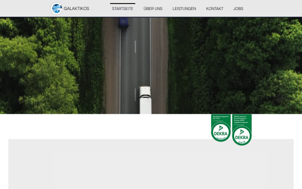Click the DEKRA ISO 9001 certification badge
Viewport: 302px width, 189px height.
(221, 128)
